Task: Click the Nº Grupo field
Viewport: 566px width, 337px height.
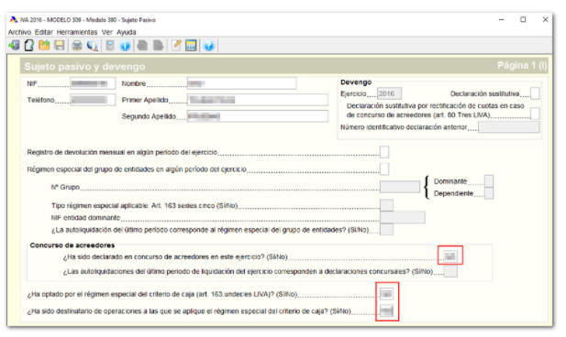Action: (x=400, y=187)
